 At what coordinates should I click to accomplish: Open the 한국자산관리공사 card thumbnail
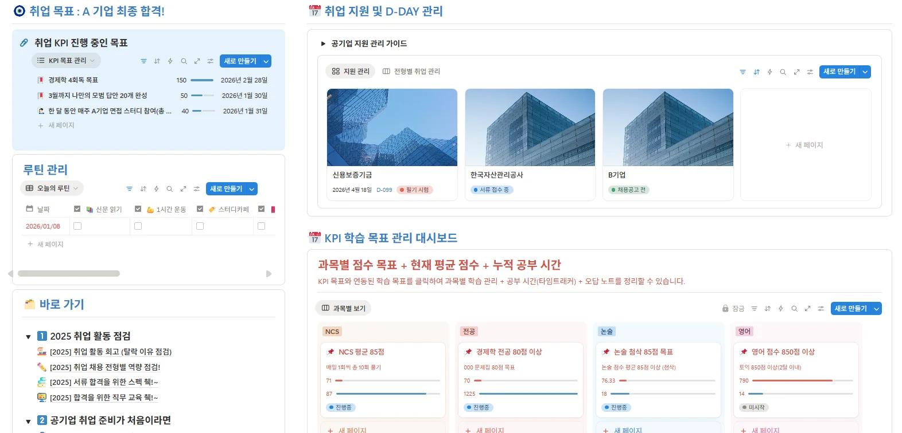530,127
